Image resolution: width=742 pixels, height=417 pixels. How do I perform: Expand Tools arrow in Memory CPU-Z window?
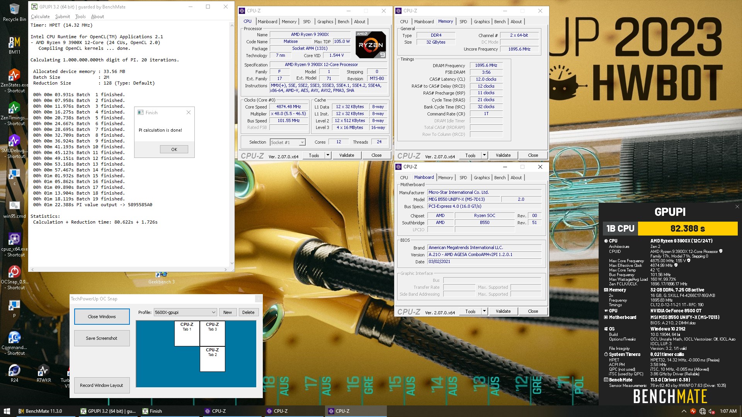[484, 155]
